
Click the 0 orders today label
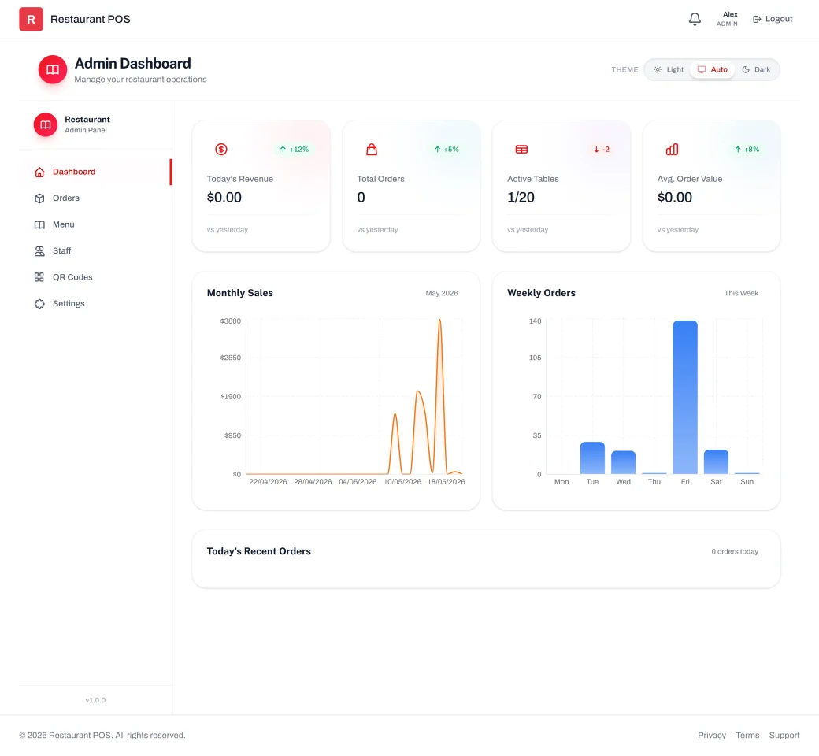point(735,552)
